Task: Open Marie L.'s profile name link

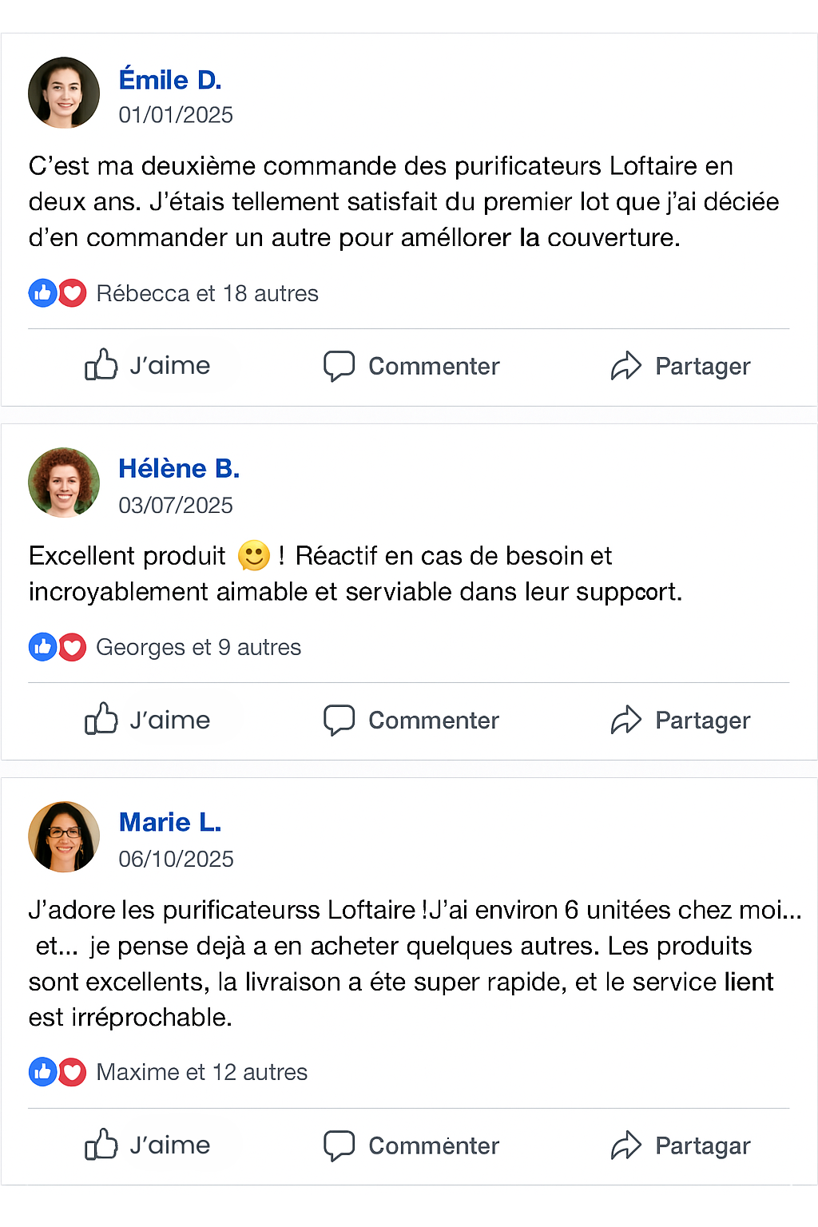Action: point(170,822)
